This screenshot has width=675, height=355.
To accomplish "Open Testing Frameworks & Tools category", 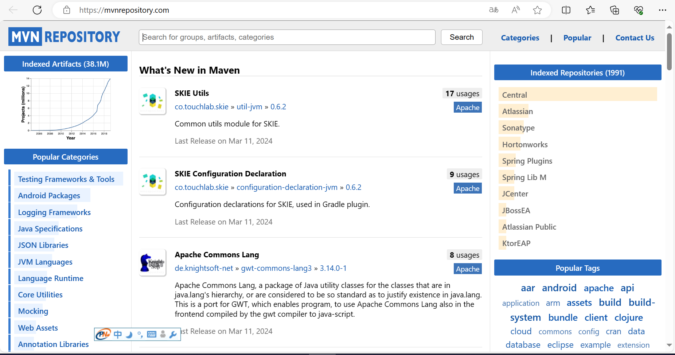I will pos(66,179).
